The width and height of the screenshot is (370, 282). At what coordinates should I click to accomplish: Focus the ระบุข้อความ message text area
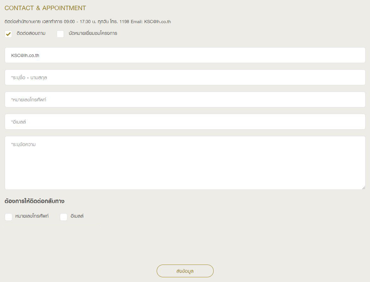(185, 163)
